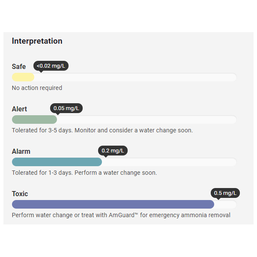Click the empty part of Safe bar
This screenshot has width=257, height=257.
coord(135,77)
